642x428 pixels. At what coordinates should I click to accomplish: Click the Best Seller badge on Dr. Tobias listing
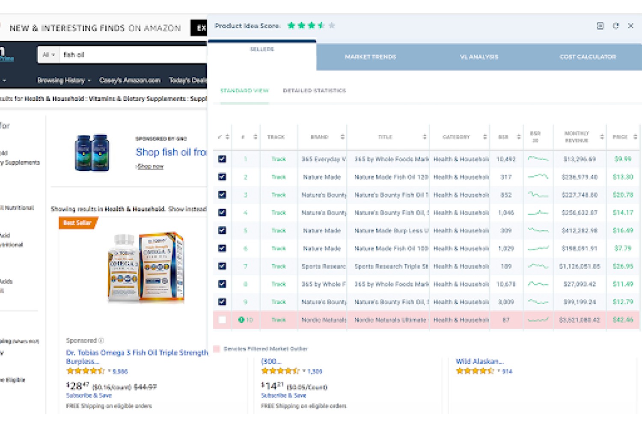(78, 223)
